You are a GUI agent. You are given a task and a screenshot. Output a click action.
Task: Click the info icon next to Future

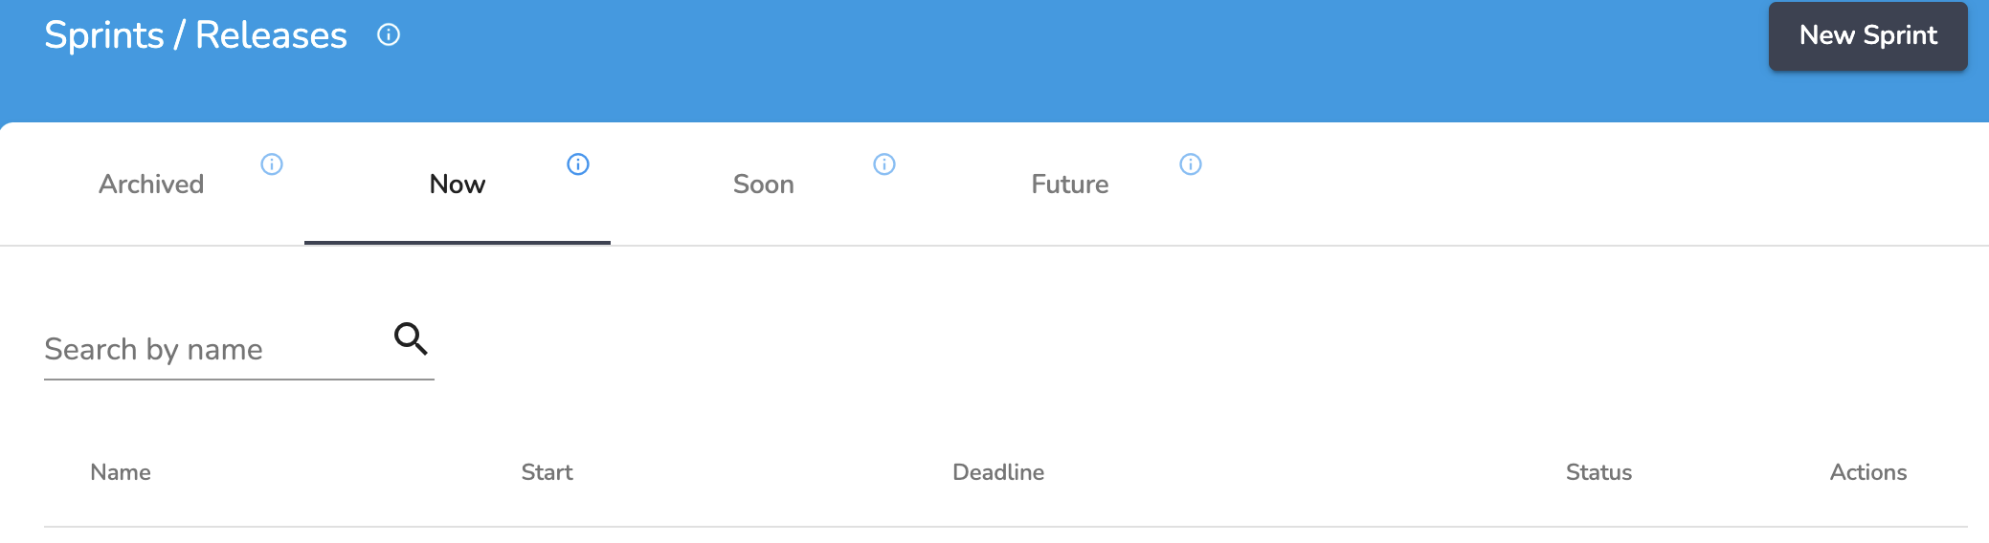[1191, 164]
